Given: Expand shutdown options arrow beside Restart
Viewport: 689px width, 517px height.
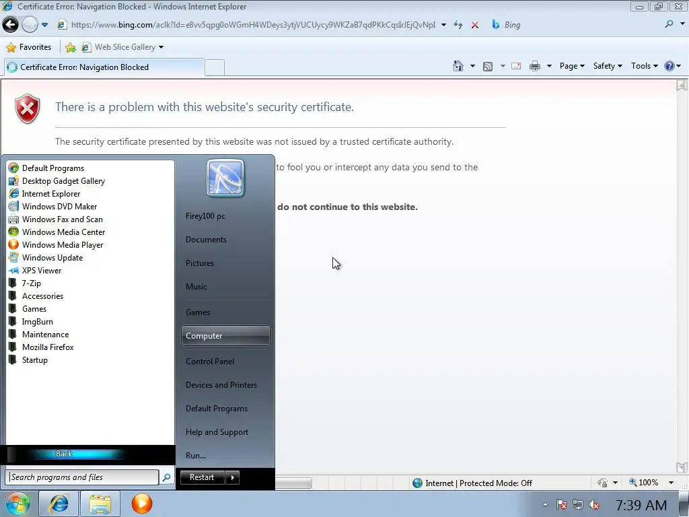Looking at the screenshot, I should pos(232,477).
